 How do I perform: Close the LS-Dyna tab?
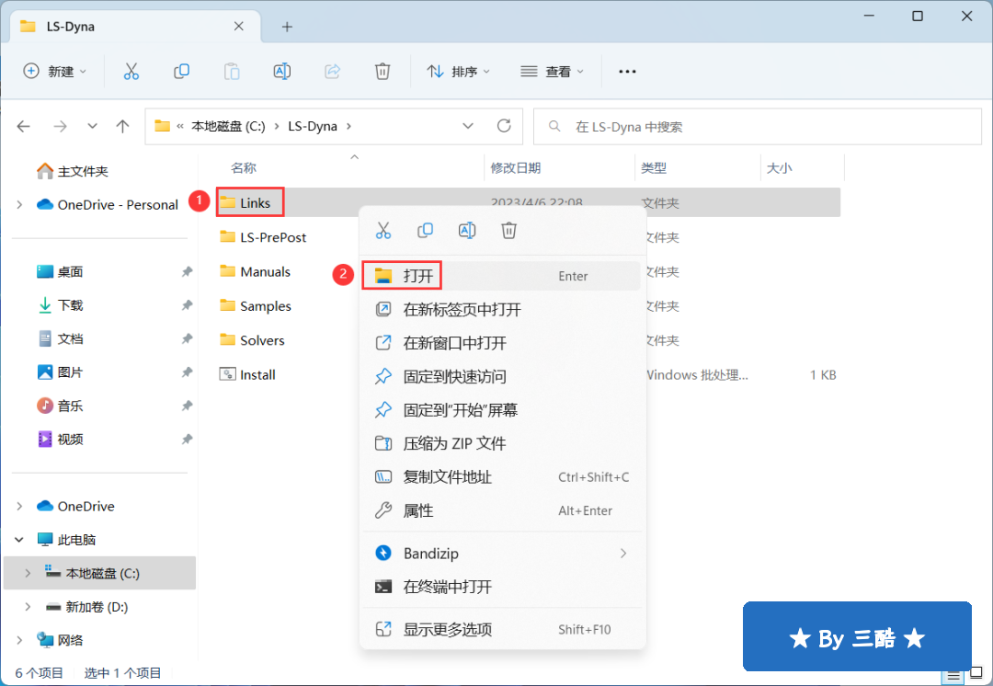tap(239, 26)
